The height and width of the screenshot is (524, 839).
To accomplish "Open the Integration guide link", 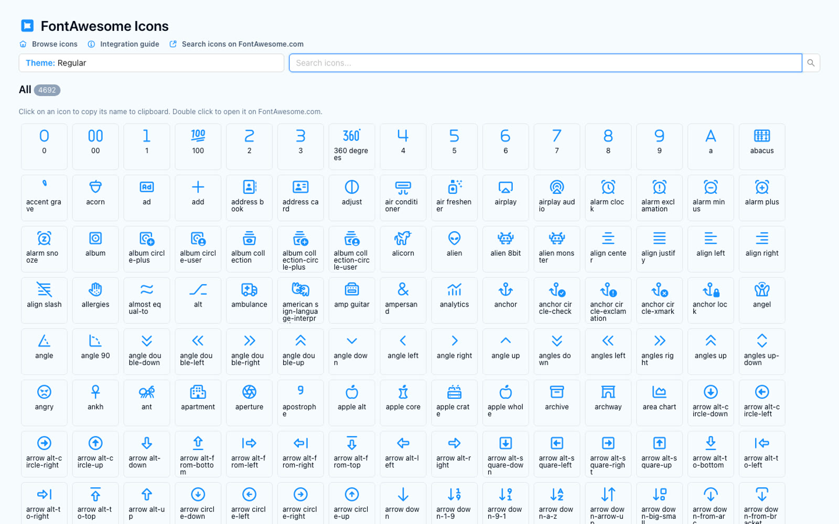I will (x=124, y=44).
